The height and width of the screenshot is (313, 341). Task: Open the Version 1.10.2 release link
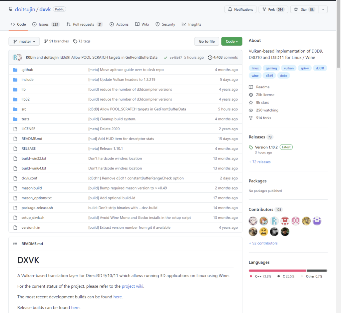[x=266, y=147]
